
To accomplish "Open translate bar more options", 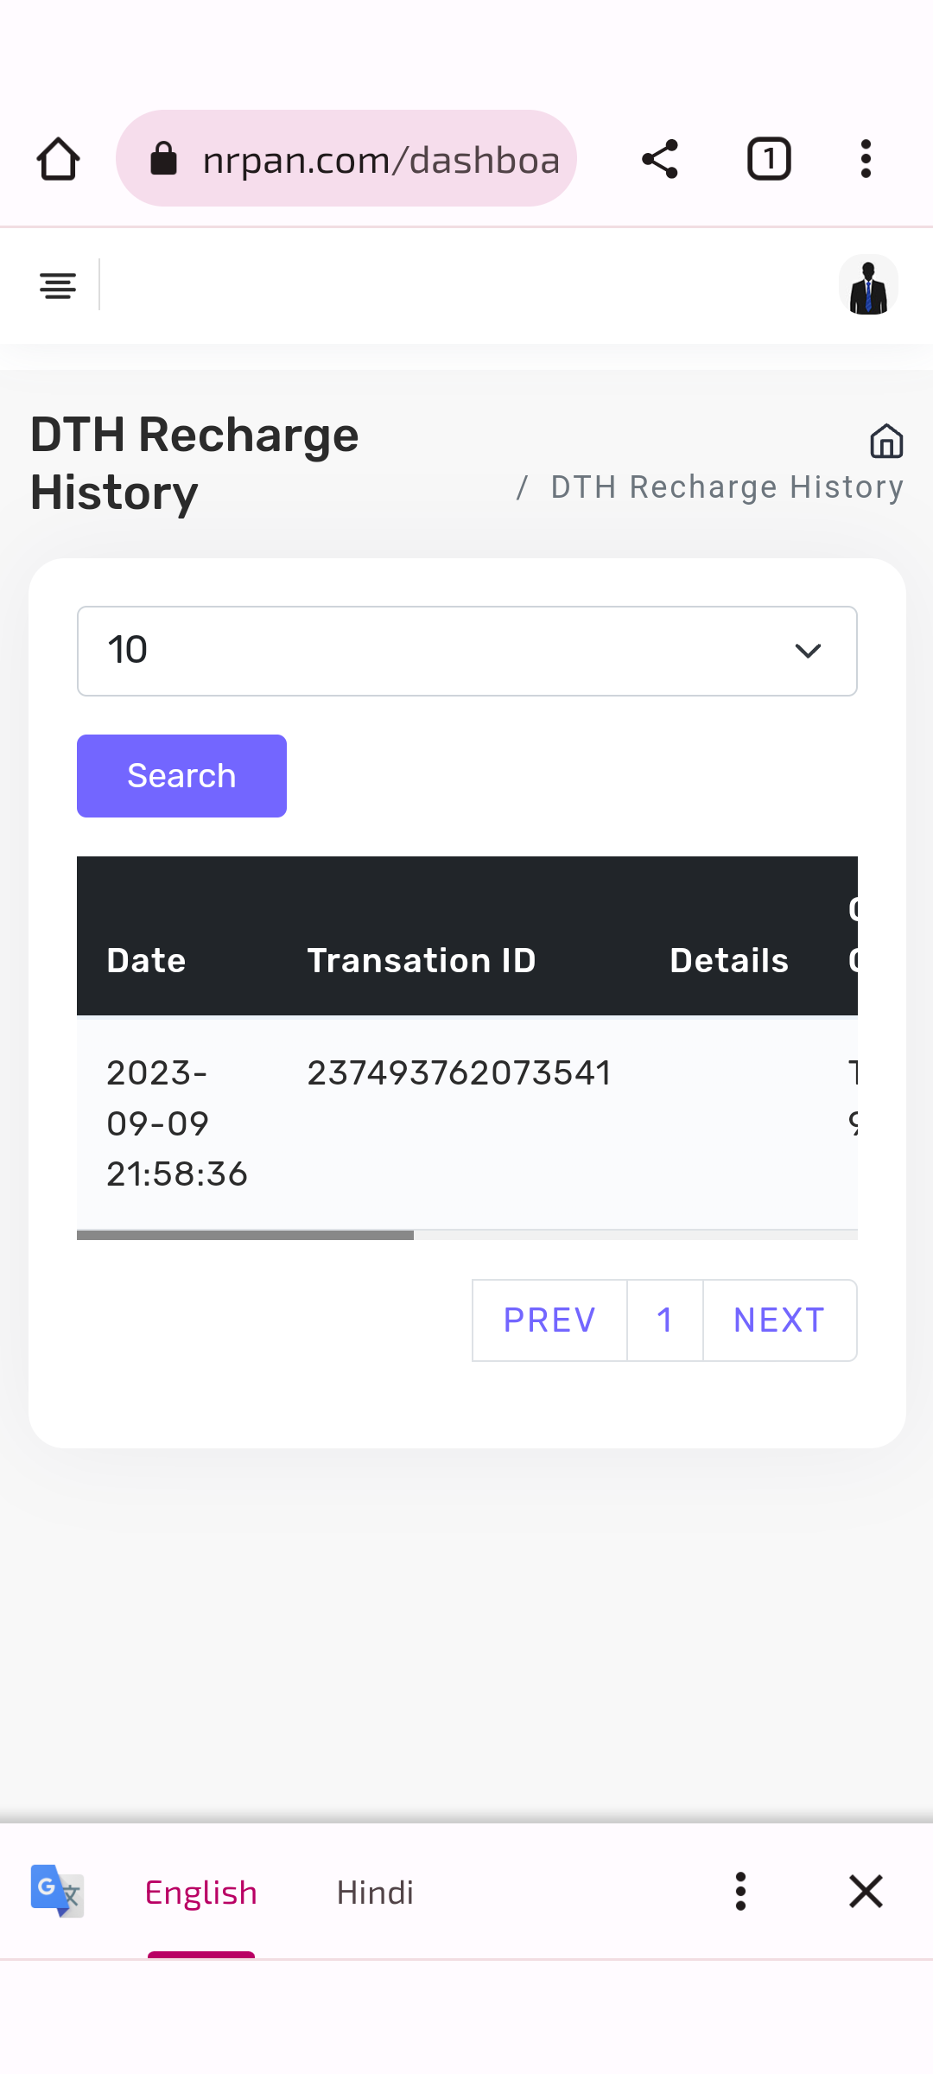I will pyautogui.click(x=740, y=1891).
